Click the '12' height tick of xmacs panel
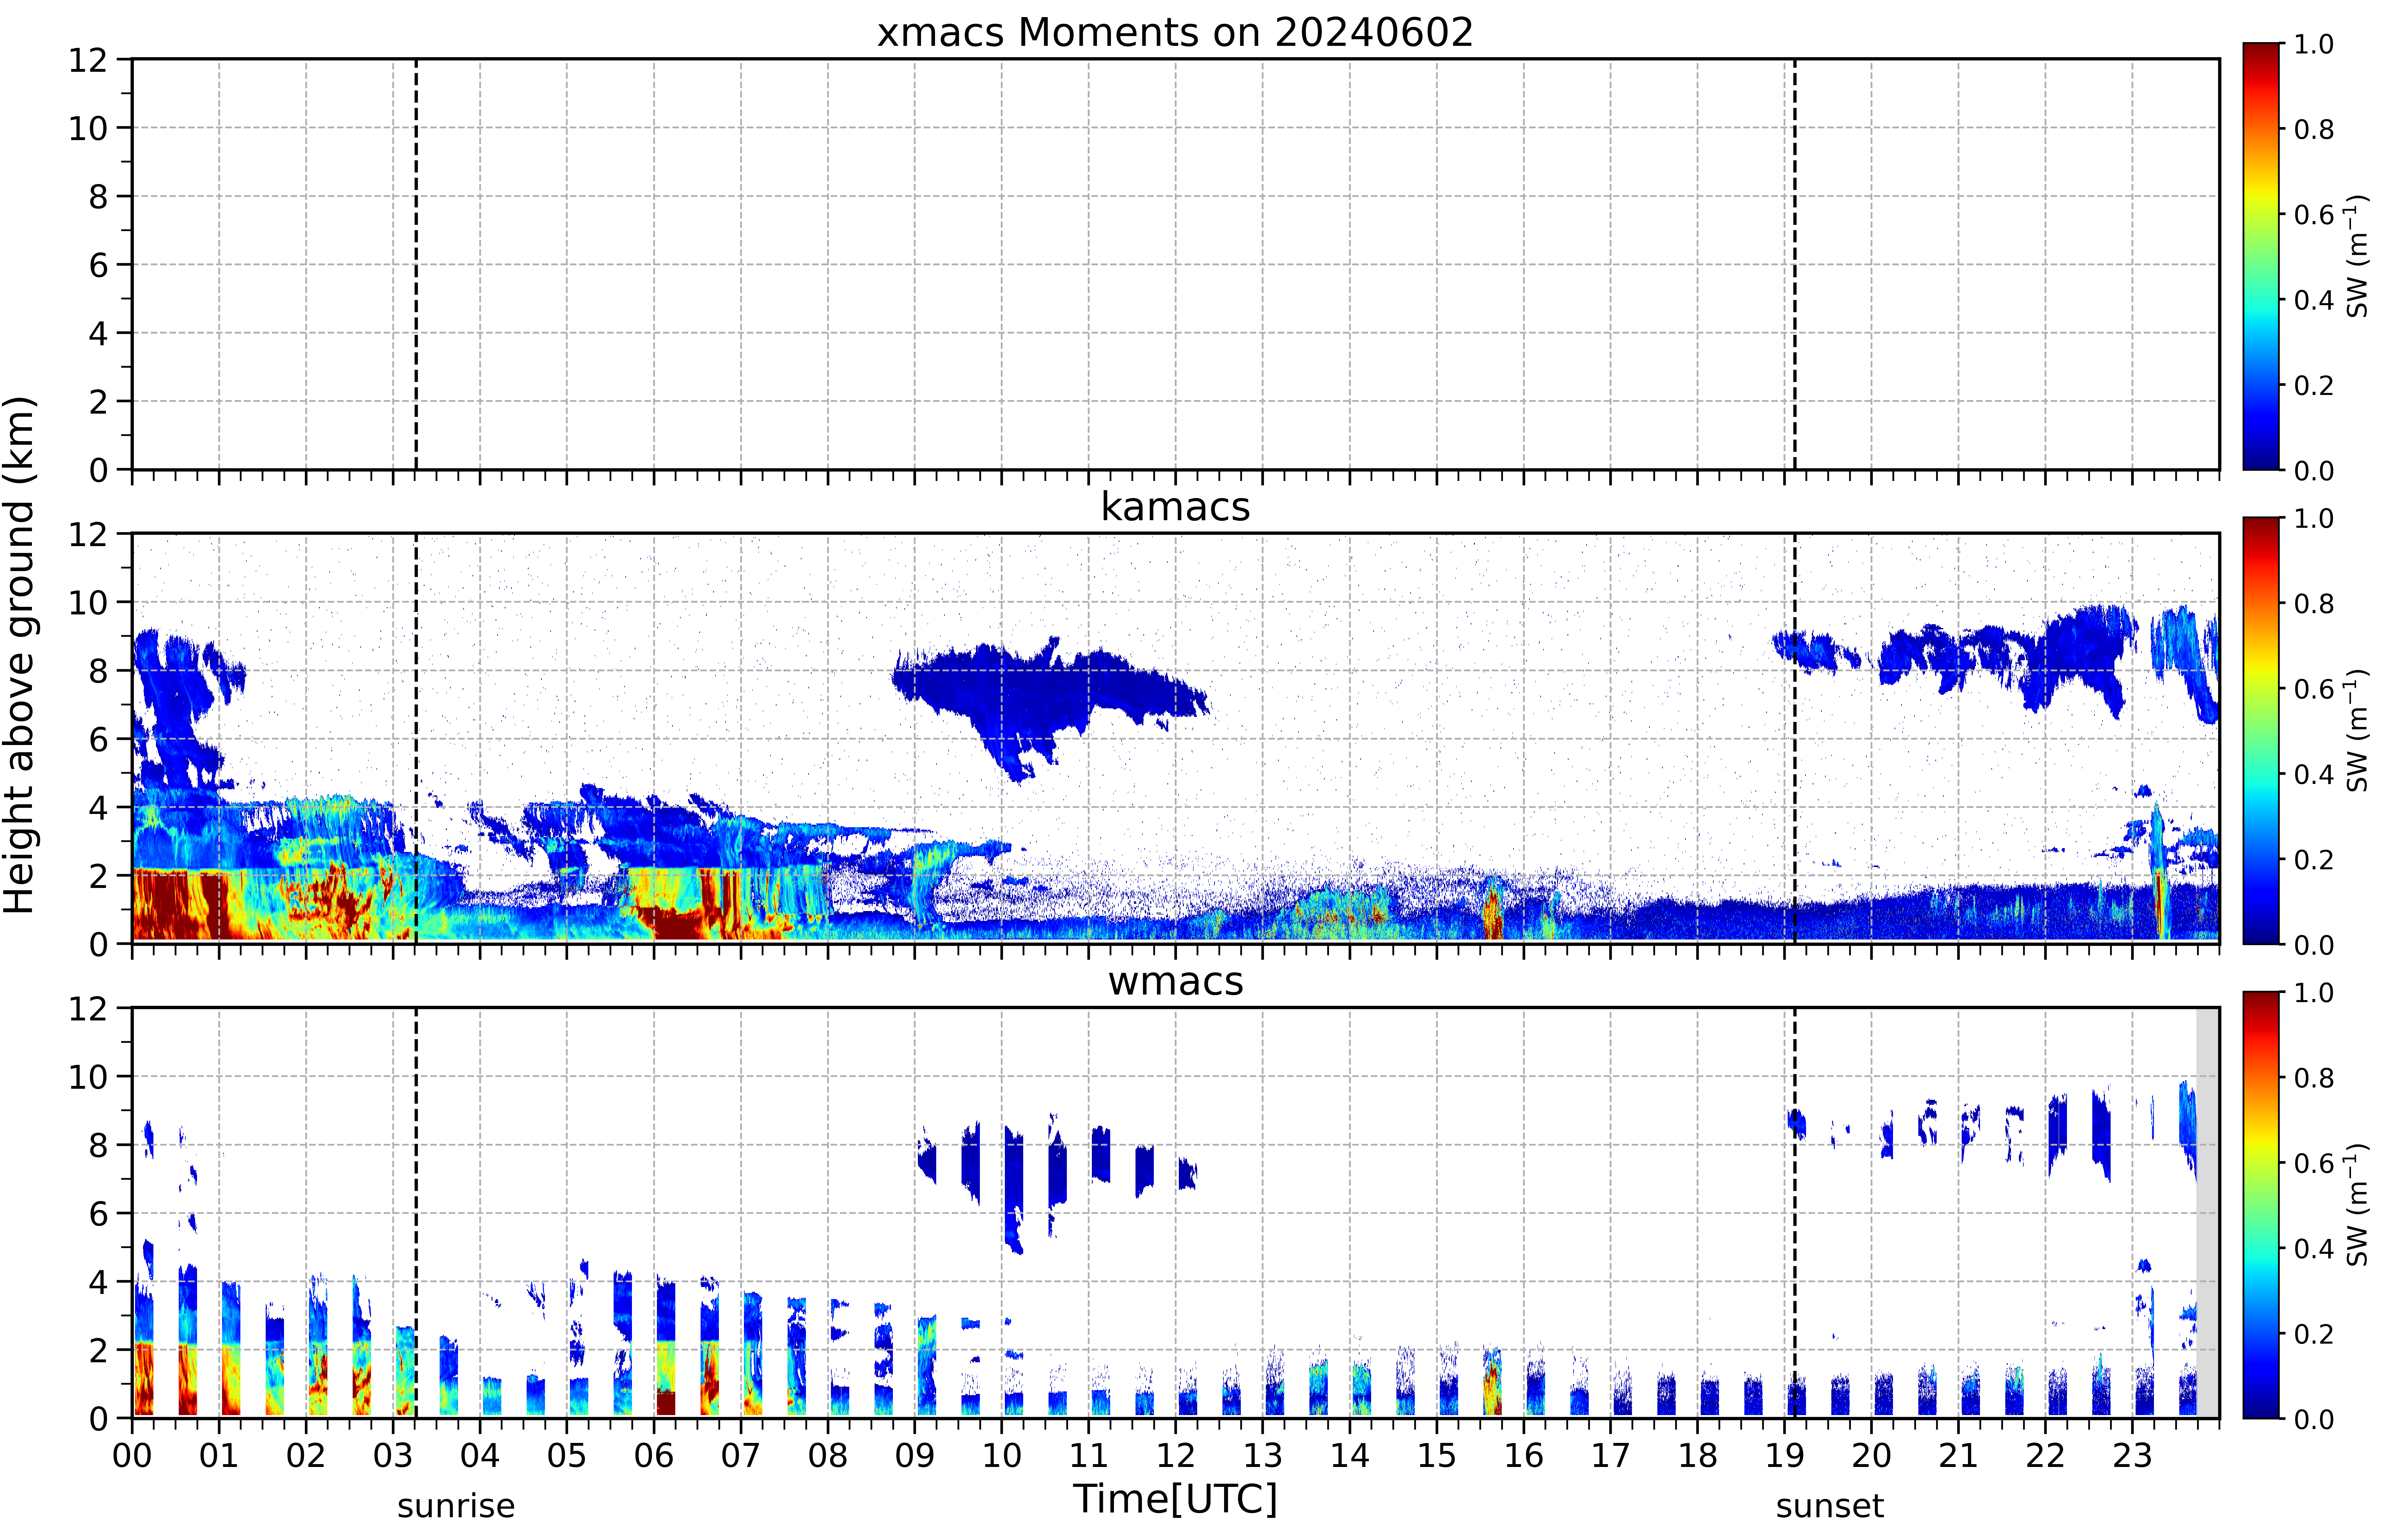2388x1540 pixels. (88, 60)
